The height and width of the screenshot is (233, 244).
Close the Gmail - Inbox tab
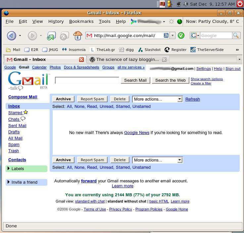pos(81,60)
